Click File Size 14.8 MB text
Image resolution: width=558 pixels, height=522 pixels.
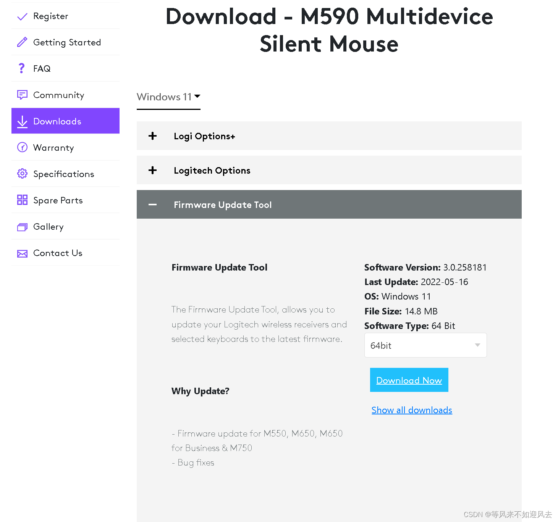pos(401,311)
